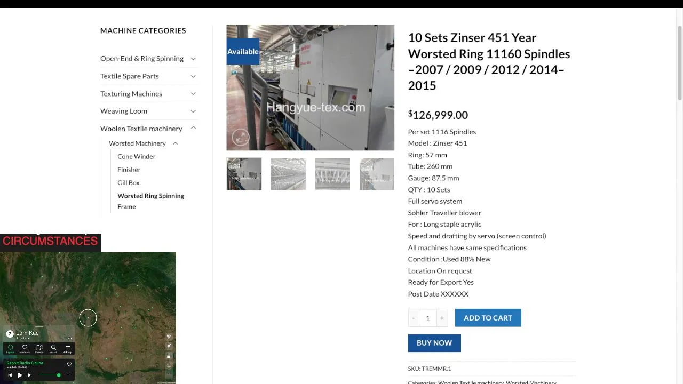Screen dimensions: 683x384
Task: Play Rabbit Radio Online station
Action: pyautogui.click(x=20, y=375)
